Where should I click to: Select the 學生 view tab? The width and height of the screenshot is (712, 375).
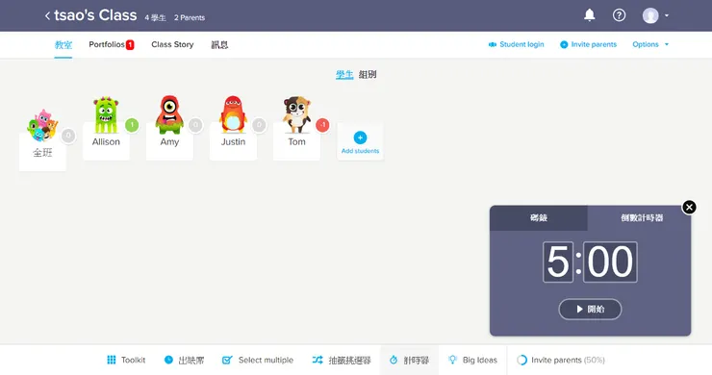[x=344, y=74]
